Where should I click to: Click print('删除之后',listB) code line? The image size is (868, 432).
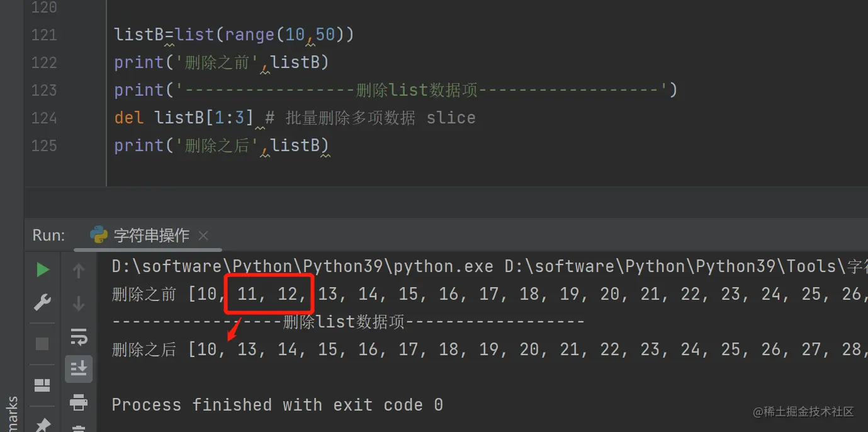pyautogui.click(x=222, y=145)
